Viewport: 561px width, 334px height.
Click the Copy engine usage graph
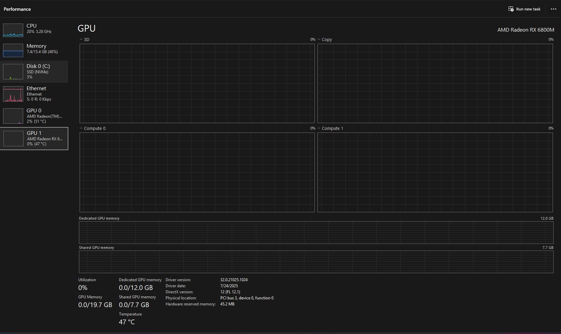[x=435, y=83]
